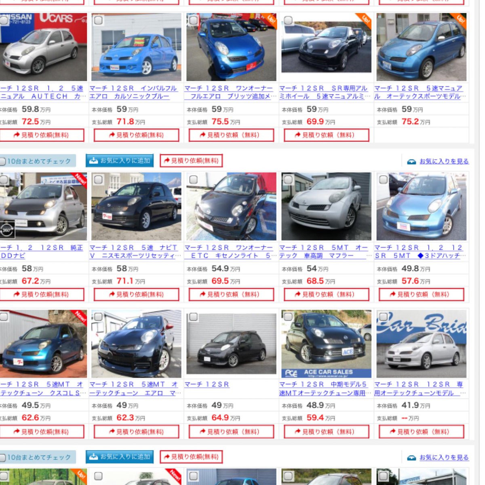Screen dimensions: 485x485
Task: Check the box on 64.9万円 black car
Action: (x=193, y=317)
